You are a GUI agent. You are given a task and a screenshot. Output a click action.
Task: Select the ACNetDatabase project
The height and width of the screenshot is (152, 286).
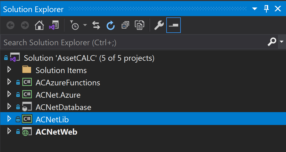(63, 107)
